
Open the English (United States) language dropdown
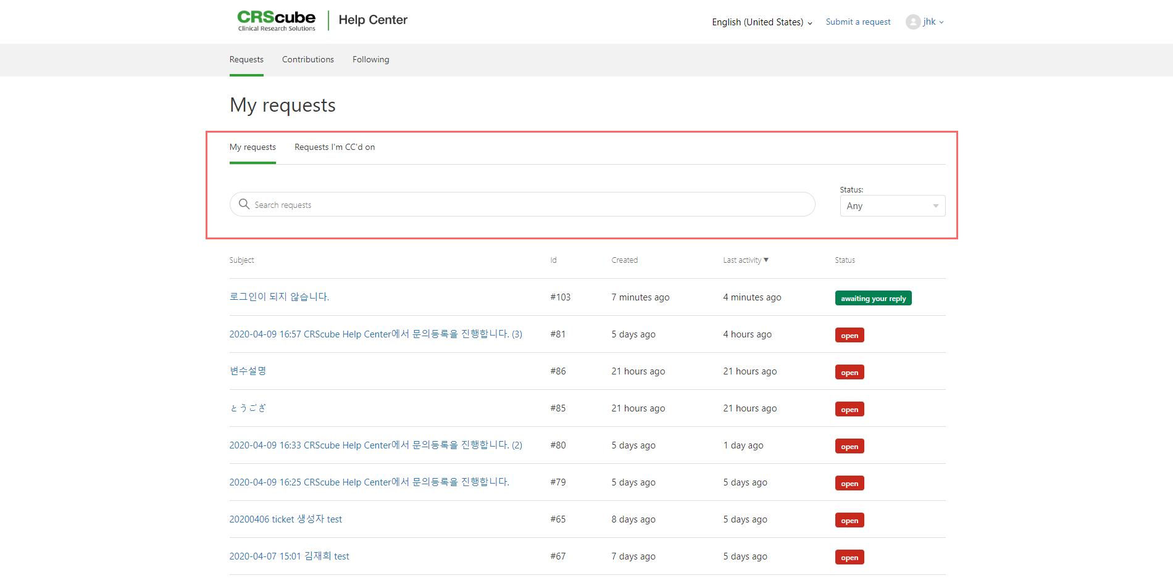tap(761, 22)
